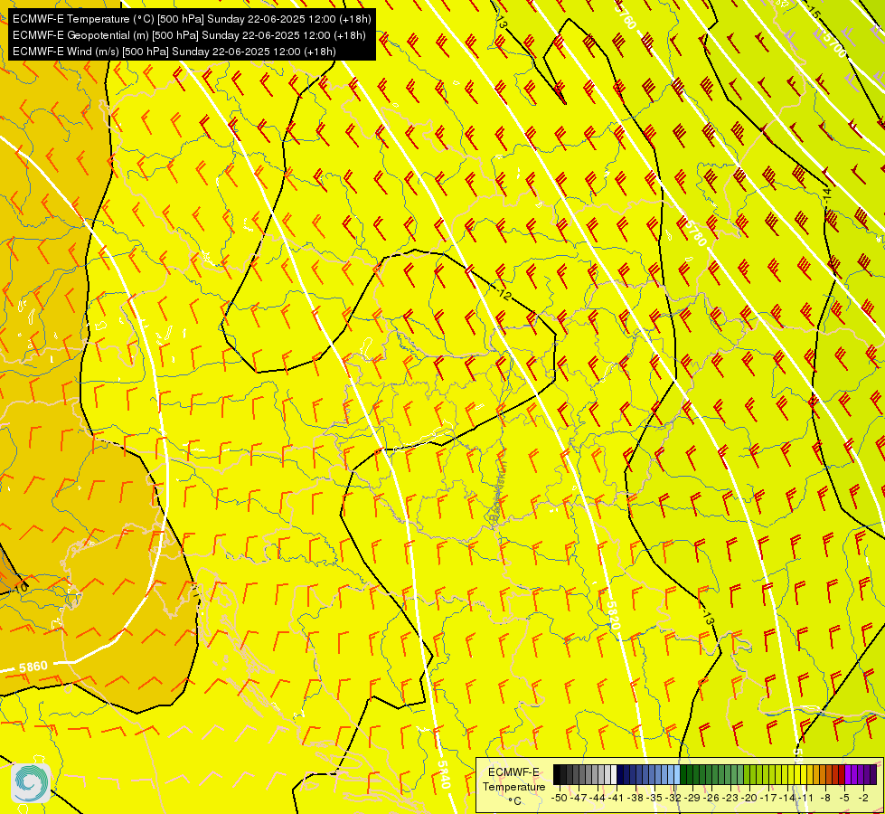Viewport: 885px width, 814px height.
Task: Select the ECMWF-E Wind (m/s) title line
Action: [x=174, y=52]
